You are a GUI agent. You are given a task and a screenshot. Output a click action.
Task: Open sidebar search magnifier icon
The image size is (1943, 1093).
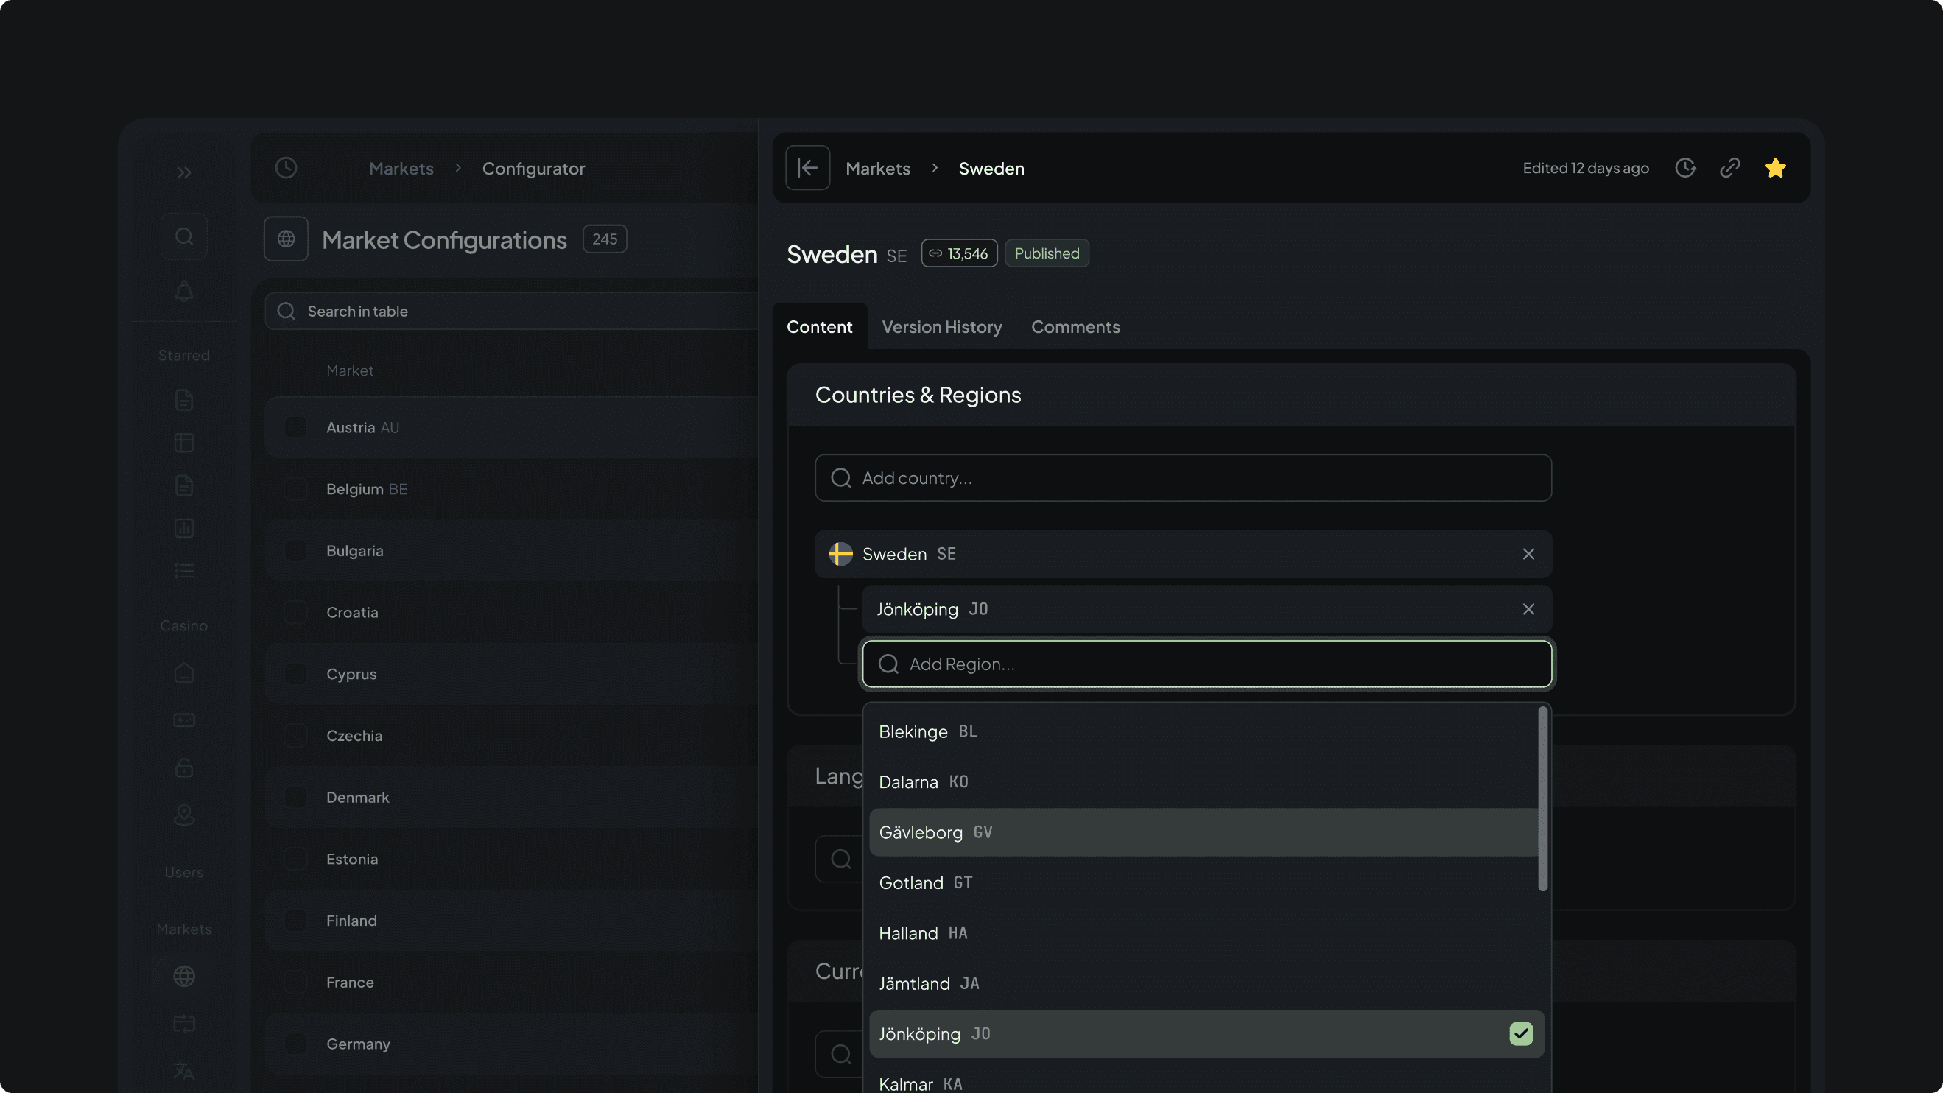point(184,237)
